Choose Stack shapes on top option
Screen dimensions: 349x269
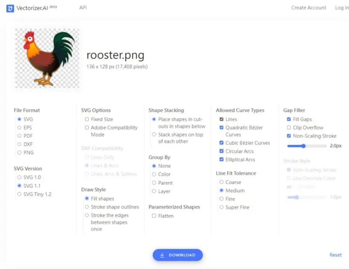(154, 134)
